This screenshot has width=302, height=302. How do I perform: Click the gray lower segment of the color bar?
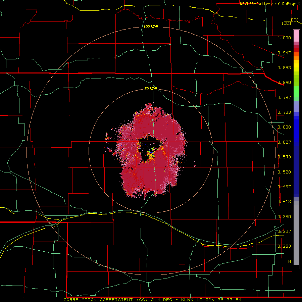pos(296,233)
